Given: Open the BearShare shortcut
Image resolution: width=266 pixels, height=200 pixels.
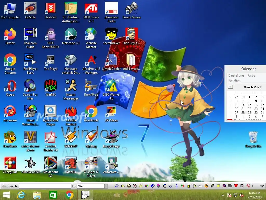Looking at the screenshot, I should click(10, 140).
